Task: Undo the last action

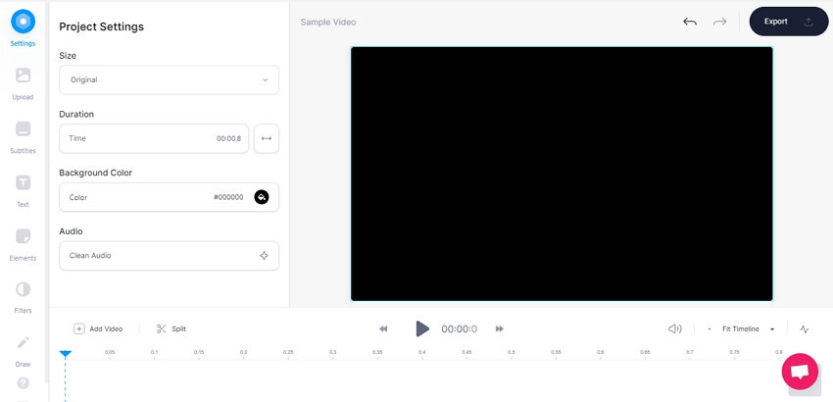Action: pyautogui.click(x=690, y=22)
